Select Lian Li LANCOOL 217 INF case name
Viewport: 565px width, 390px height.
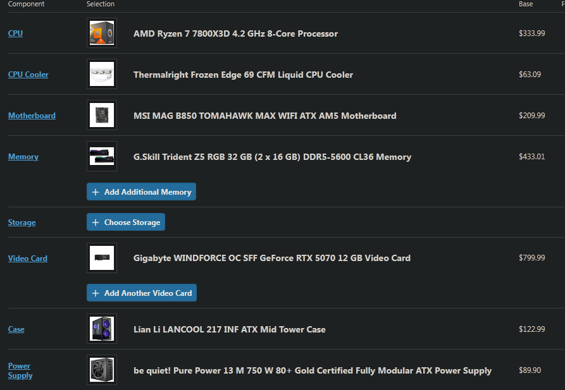tap(230, 329)
